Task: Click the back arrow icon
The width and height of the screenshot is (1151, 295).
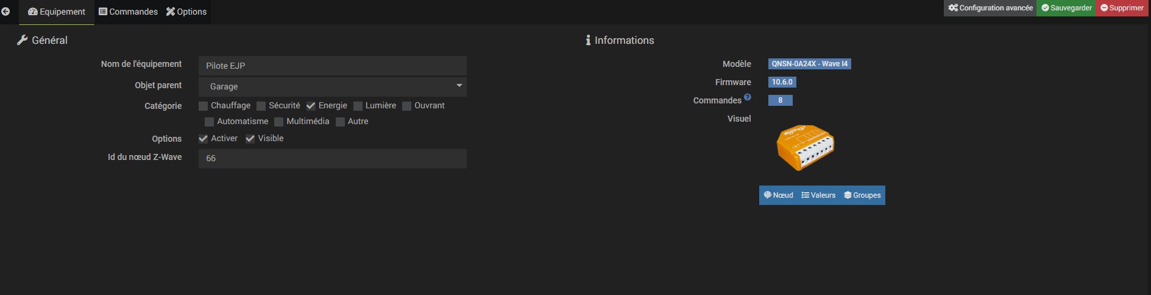Action: 5,12
